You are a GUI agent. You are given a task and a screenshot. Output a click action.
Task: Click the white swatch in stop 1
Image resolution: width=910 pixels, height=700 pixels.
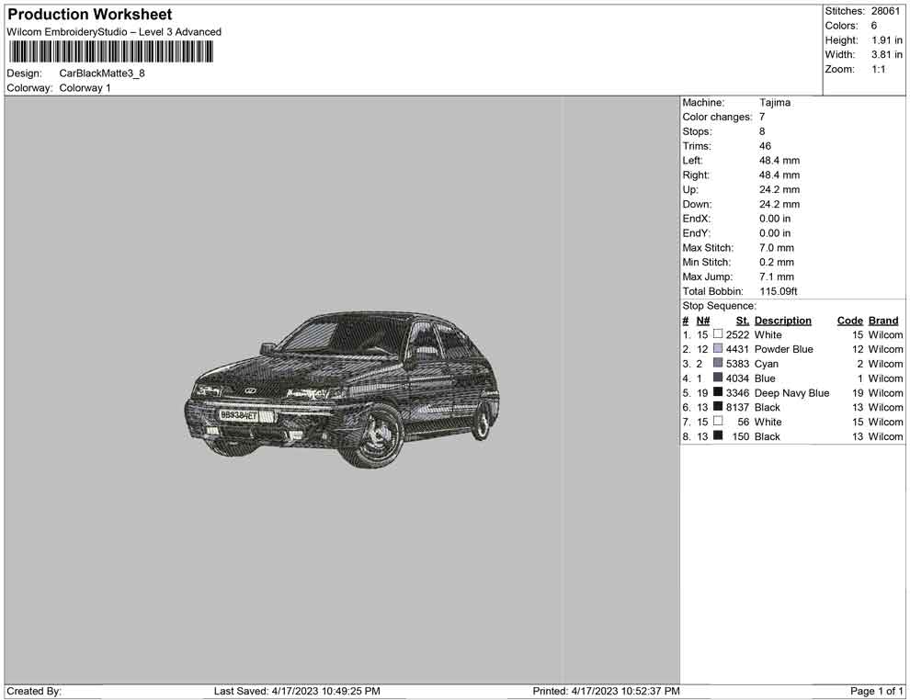pos(718,334)
